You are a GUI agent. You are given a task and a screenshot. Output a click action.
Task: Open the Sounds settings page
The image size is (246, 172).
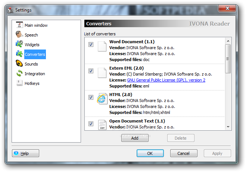(x=31, y=64)
